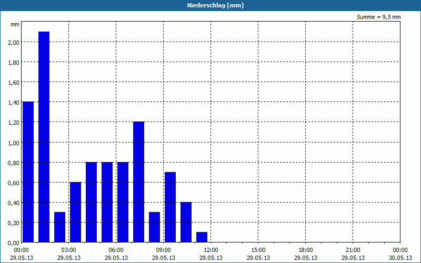
Task: Select the 00:00 label above 30.05.13
Action: pyautogui.click(x=400, y=250)
